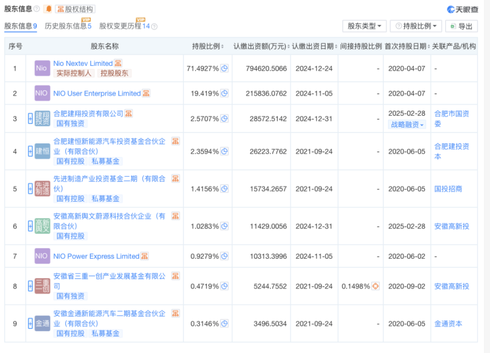Open Nio Nextev Limited shareholder link
The height and width of the screenshot is (353, 490).
pyautogui.click(x=83, y=63)
